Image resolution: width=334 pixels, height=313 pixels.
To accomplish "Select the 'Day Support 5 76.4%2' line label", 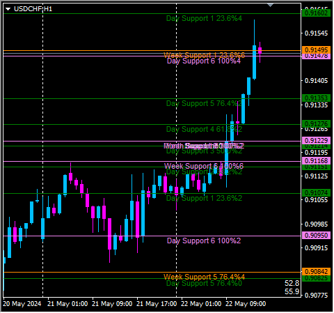I will pos(204,103).
